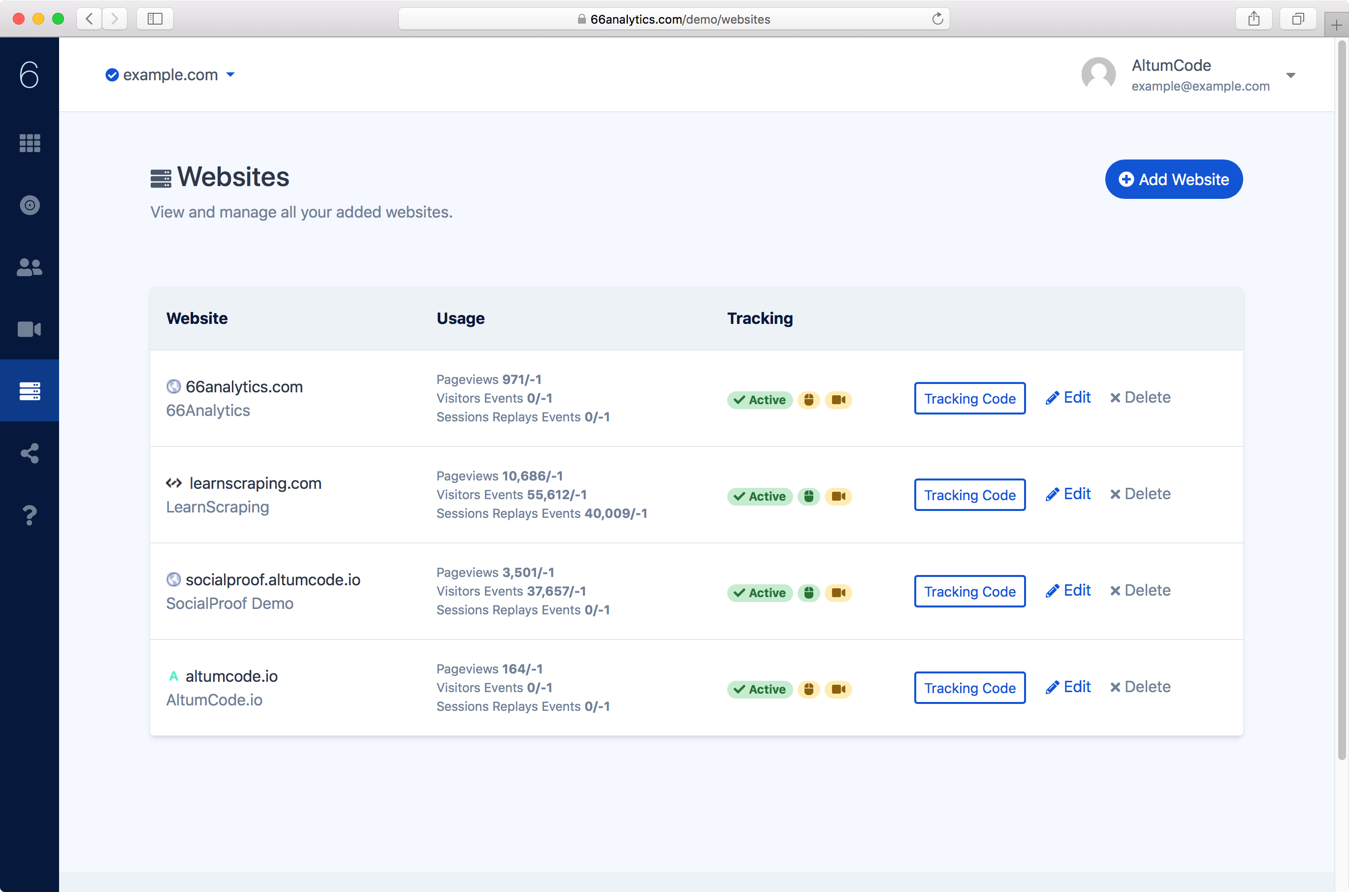This screenshot has height=892, width=1349.
Task: Edit the altumcode.io website
Action: click(1068, 687)
